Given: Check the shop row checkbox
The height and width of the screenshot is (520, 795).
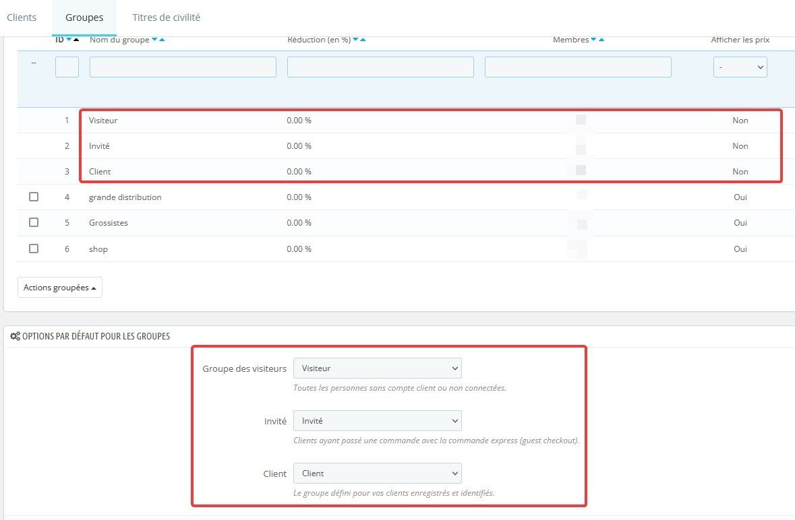Looking at the screenshot, I should click(34, 249).
